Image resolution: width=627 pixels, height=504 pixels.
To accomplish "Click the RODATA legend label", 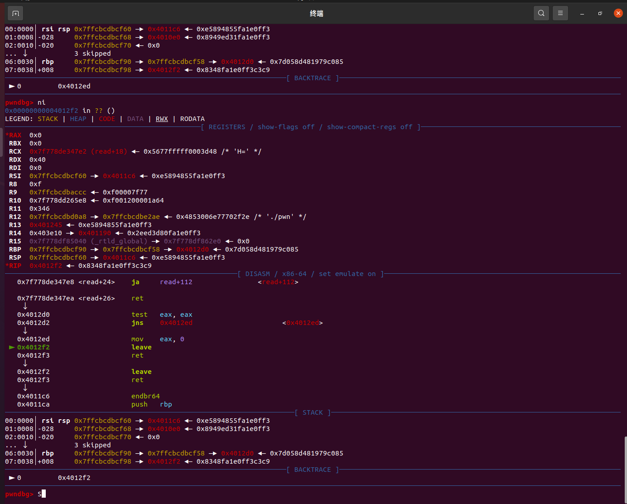I will [193, 119].
